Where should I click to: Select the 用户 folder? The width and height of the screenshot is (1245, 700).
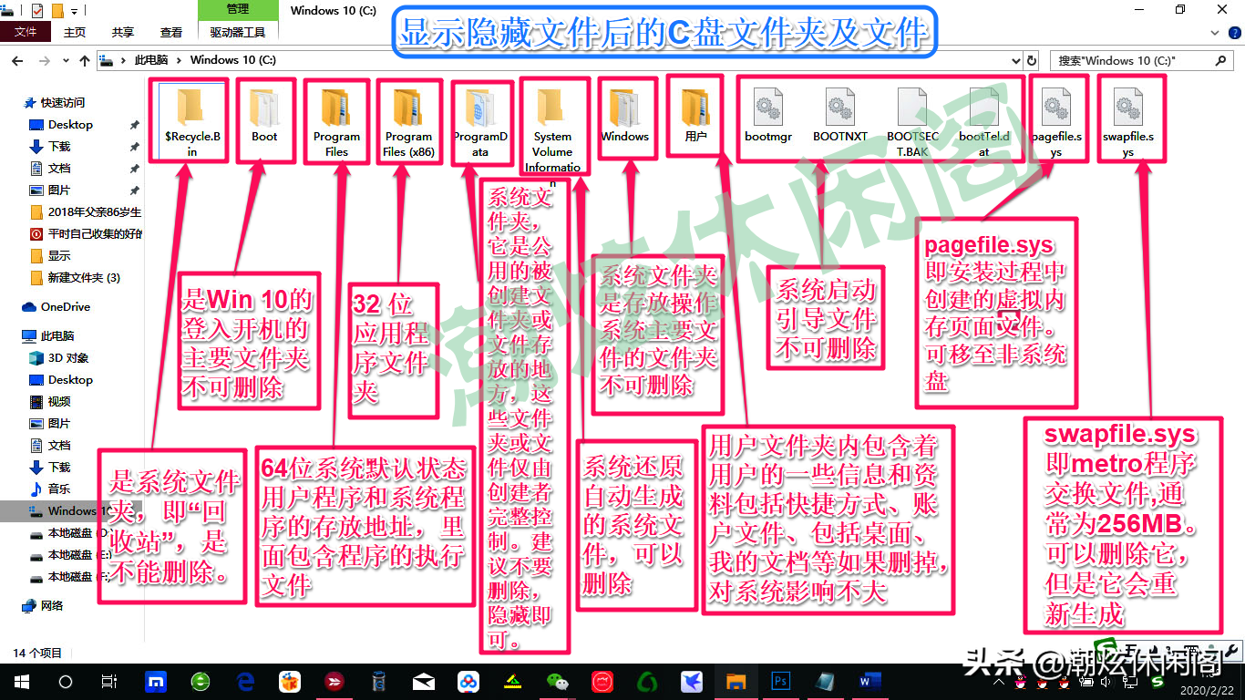tap(695, 114)
